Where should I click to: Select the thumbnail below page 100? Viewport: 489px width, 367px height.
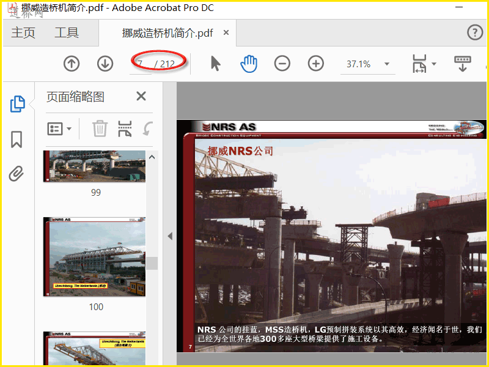(94, 348)
